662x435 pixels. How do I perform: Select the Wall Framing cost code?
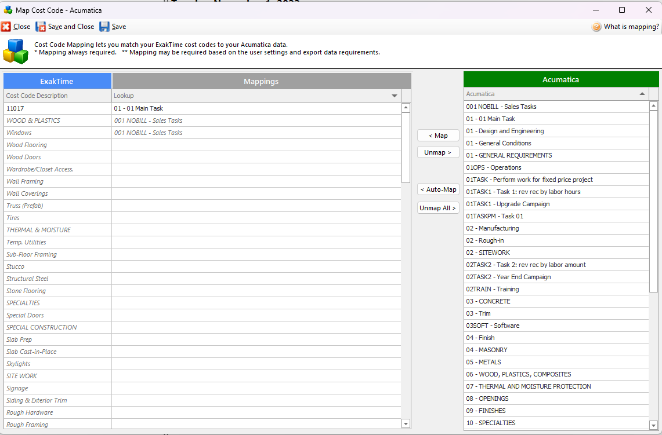pyautogui.click(x=58, y=181)
